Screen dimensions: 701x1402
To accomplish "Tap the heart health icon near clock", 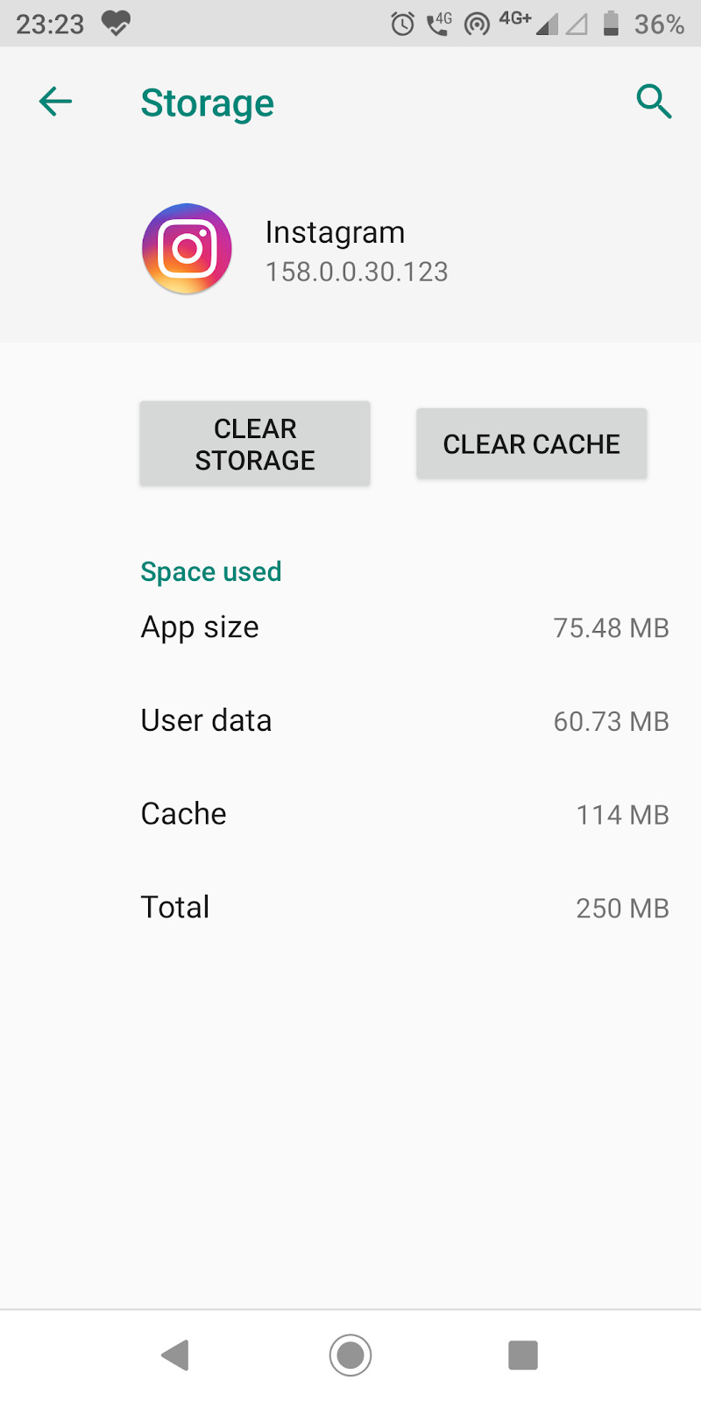I will (x=116, y=24).
